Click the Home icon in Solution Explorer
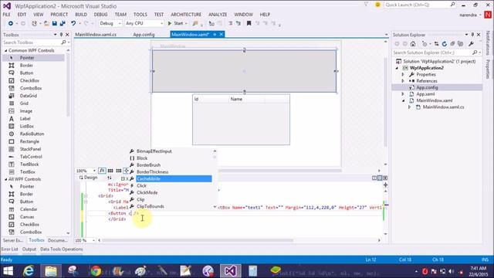Image resolution: width=494 pixels, height=278 pixels. point(413,44)
